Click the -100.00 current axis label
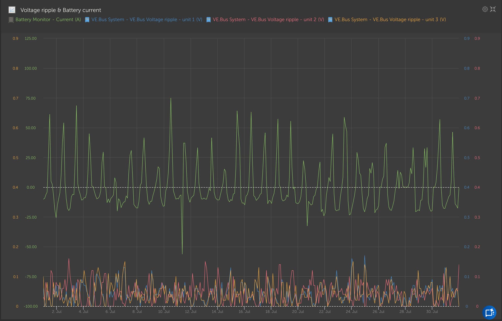This screenshot has height=321, width=502. [x=31, y=306]
